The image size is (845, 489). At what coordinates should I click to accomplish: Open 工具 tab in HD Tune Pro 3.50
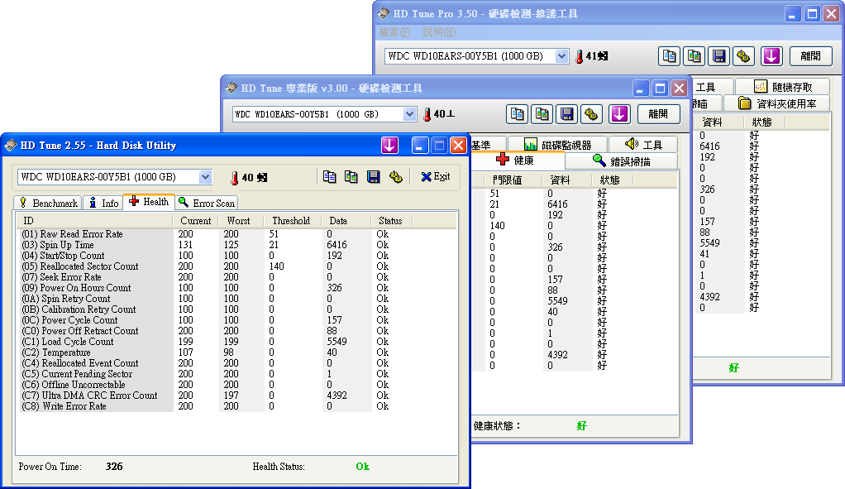pos(711,87)
